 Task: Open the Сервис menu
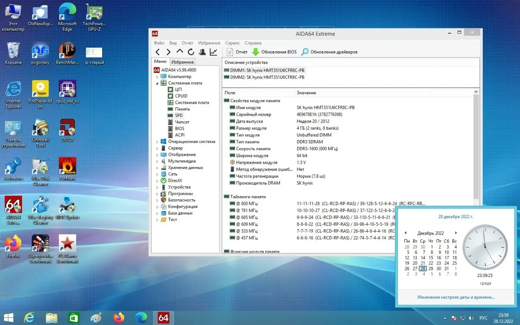pyautogui.click(x=232, y=43)
